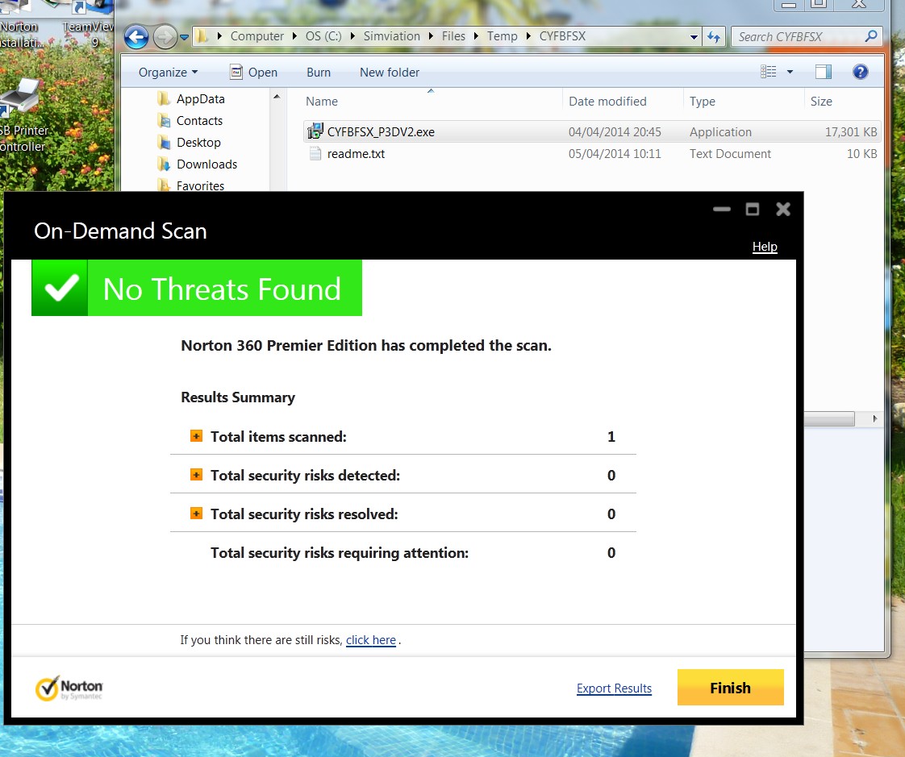This screenshot has width=905, height=757.
Task: Click the readme.txt document icon
Action: pyautogui.click(x=315, y=153)
